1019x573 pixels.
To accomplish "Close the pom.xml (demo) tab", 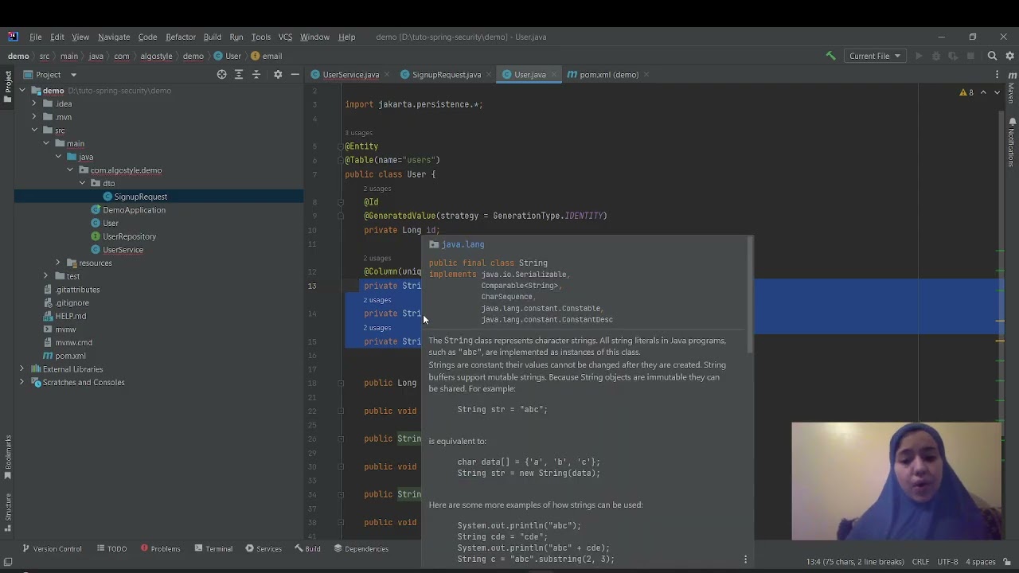I will click(x=646, y=75).
